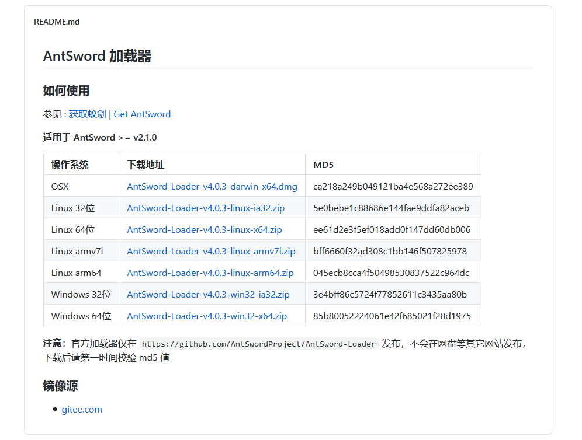
Task: Click MD5 hash 85b80052224061e42f685021f28d1975
Action: click(x=392, y=316)
